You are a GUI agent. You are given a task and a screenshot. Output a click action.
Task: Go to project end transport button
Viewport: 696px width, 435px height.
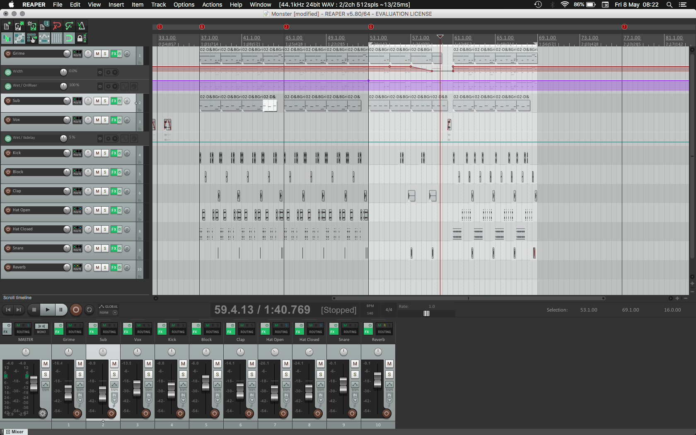coord(18,309)
